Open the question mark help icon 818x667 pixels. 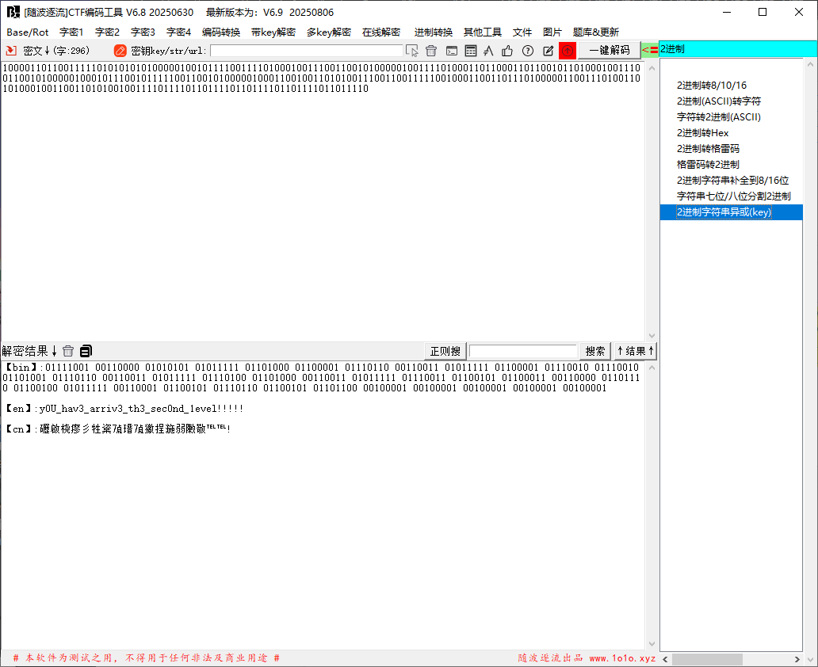[528, 51]
